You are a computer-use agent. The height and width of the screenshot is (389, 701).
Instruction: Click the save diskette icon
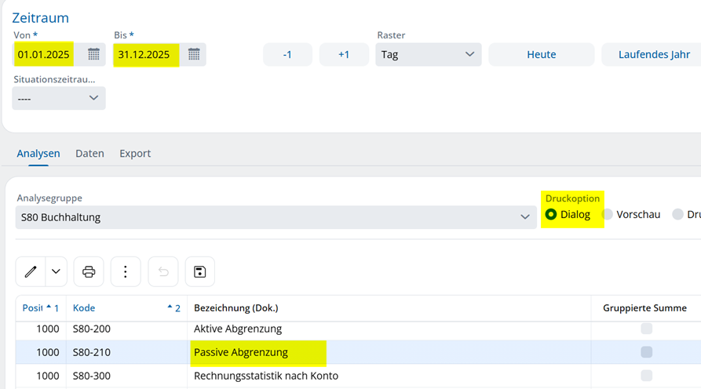coord(200,272)
